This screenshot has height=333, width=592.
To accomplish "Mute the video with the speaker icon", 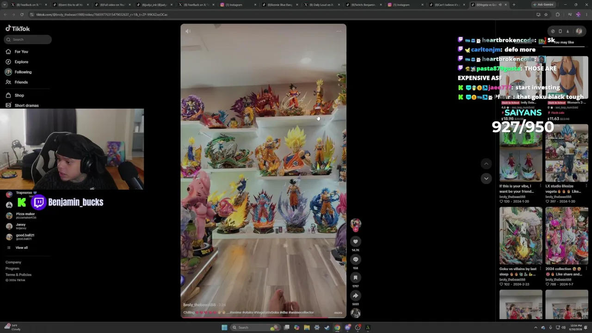I will [x=188, y=31].
